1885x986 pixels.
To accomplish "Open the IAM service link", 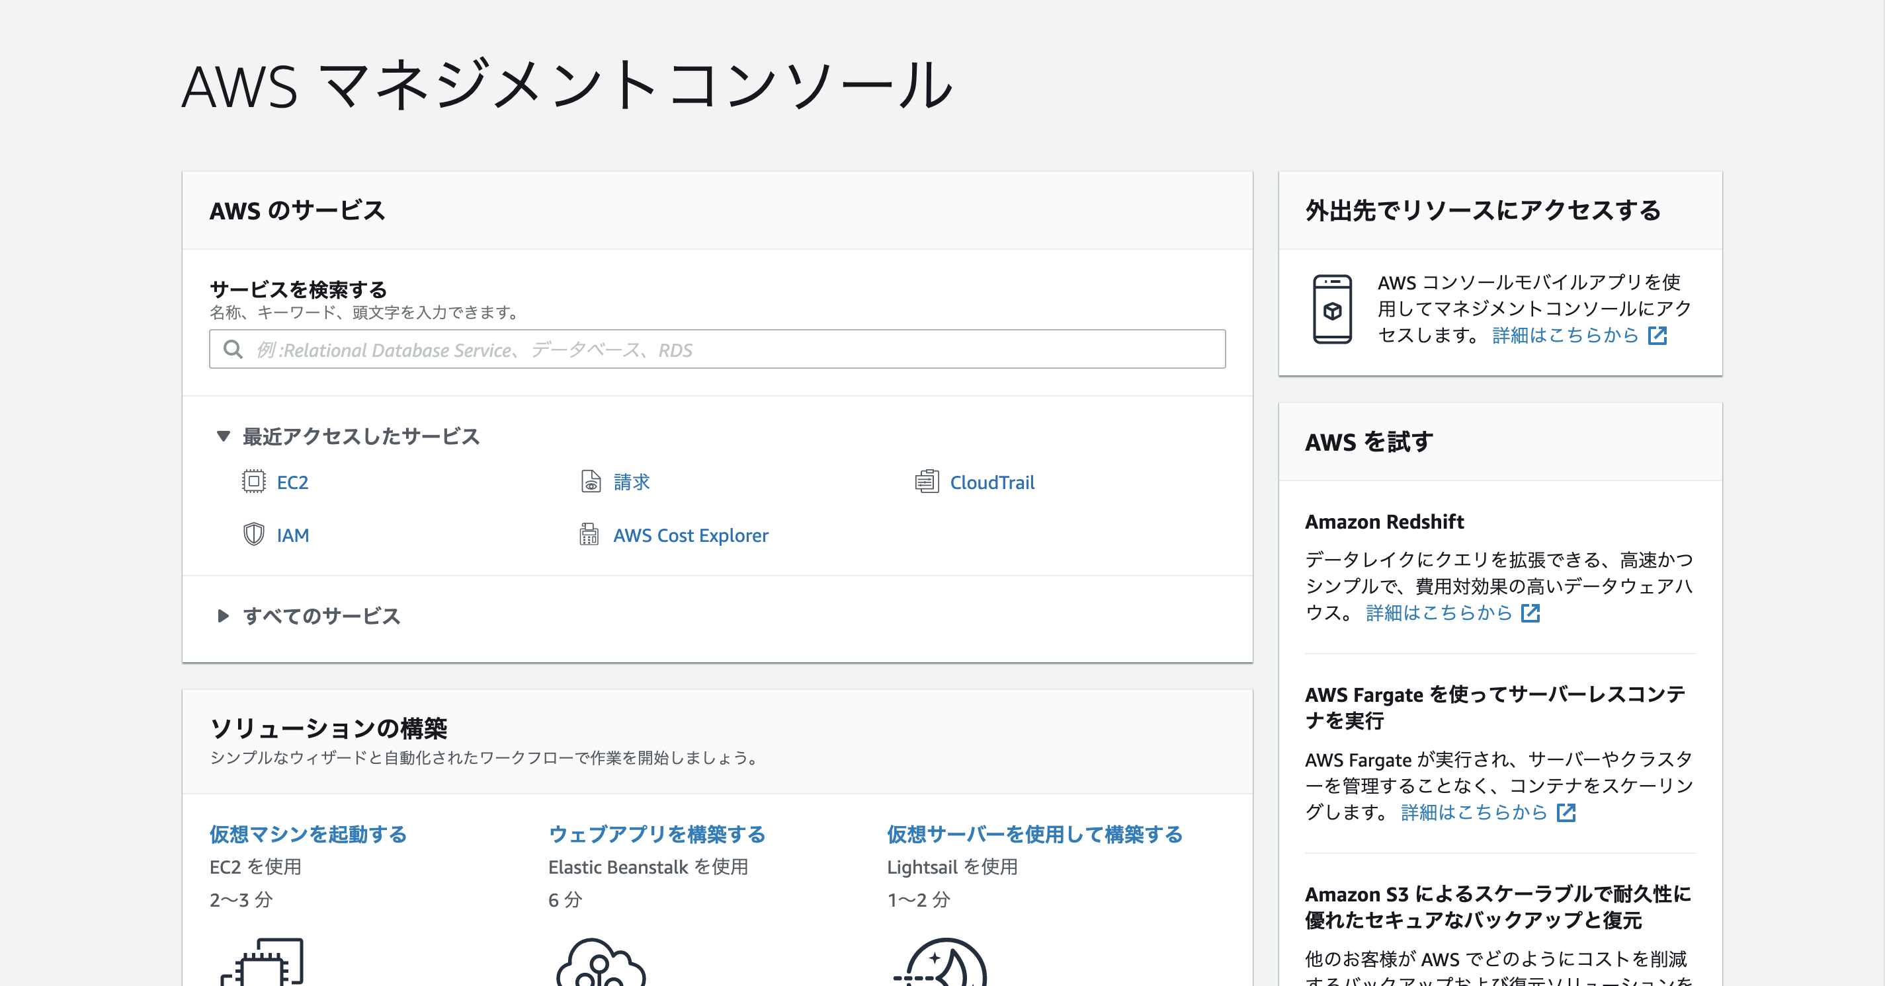I will [293, 535].
